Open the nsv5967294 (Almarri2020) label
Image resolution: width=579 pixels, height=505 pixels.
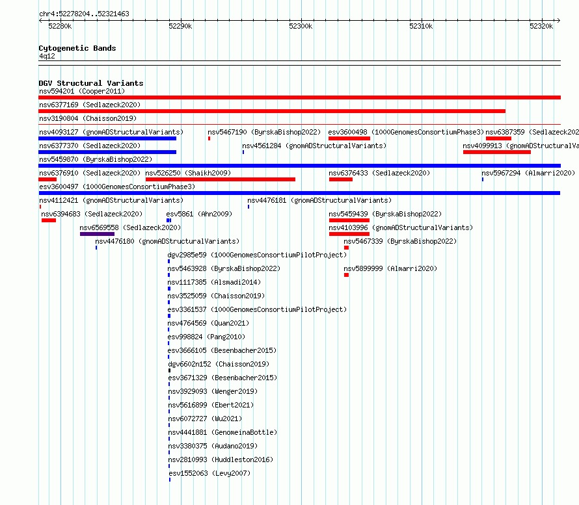point(528,173)
